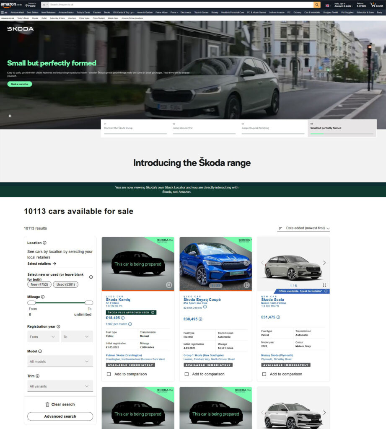
Task: Open Pulman Škoda (Cramlington) retailer link
Action: 124,355
